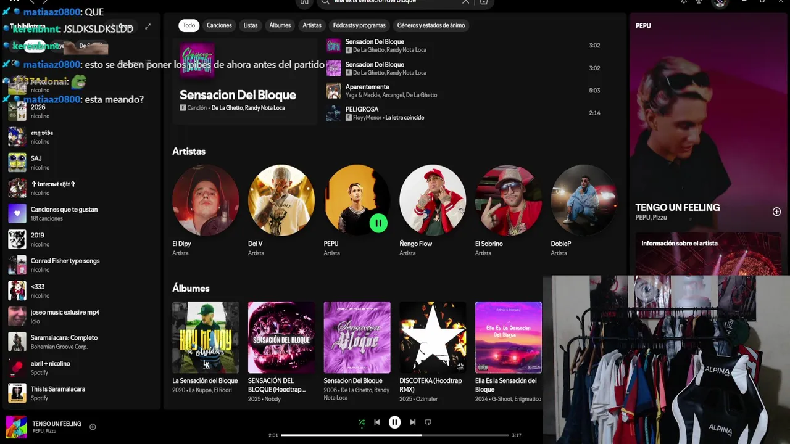Image resolution: width=790 pixels, height=444 pixels.
Task: Open PEPU, Pizzu artist link in right panel
Action: [x=651, y=218]
